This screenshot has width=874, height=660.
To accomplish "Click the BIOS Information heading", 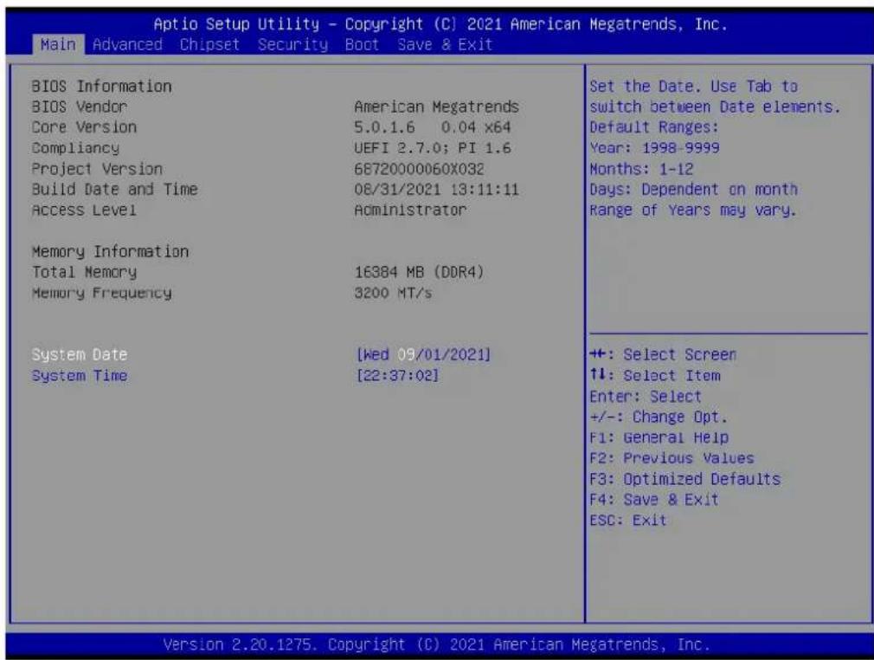I will click(101, 86).
